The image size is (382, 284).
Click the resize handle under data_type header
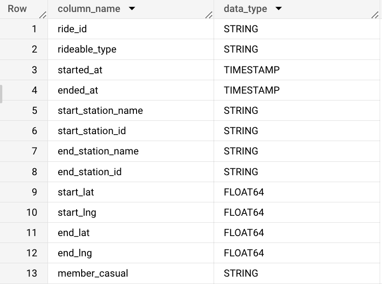[376, 14]
